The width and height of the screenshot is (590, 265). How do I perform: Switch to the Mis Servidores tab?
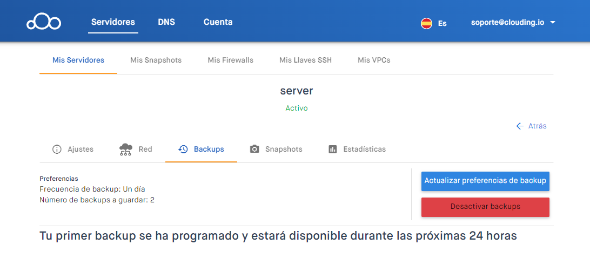tap(78, 60)
